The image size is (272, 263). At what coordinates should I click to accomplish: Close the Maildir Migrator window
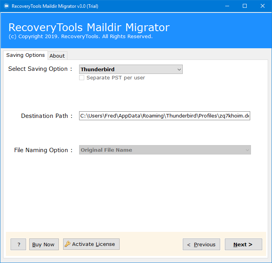pyautogui.click(x=263, y=6)
